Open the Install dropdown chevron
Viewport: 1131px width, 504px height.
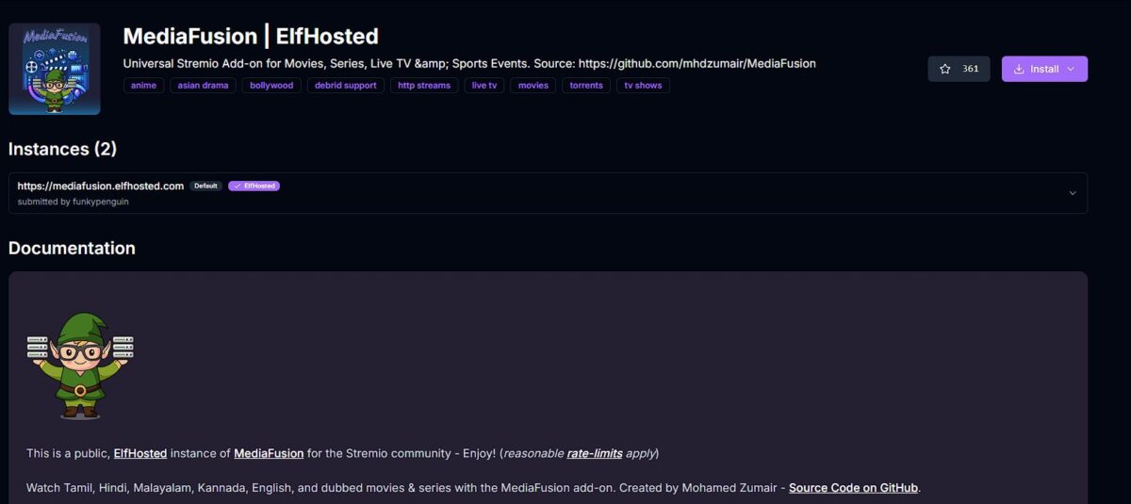(1070, 69)
